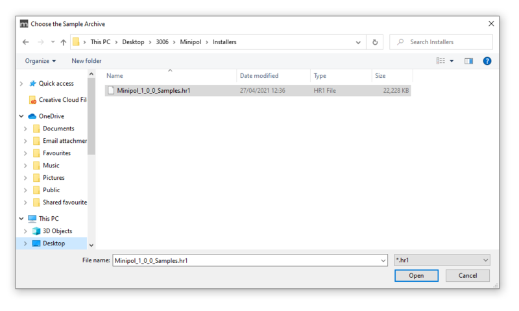519x311 pixels.
Task: Click the navigation pane scroll-up arrow
Action: [91, 74]
